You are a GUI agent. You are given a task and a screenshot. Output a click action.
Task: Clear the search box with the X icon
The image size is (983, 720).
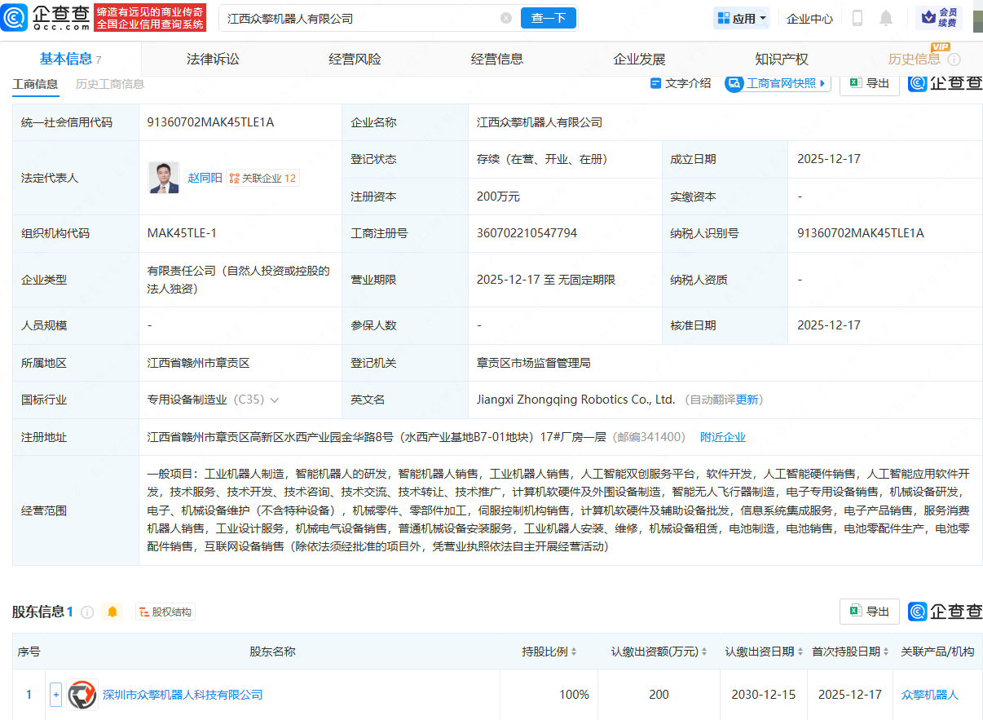click(506, 17)
